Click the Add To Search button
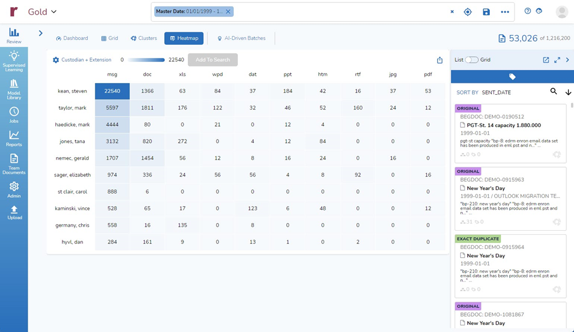Screen dimensions: 574x332 click(213, 59)
